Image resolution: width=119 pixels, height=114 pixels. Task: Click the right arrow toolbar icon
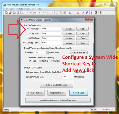tap(43, 13)
